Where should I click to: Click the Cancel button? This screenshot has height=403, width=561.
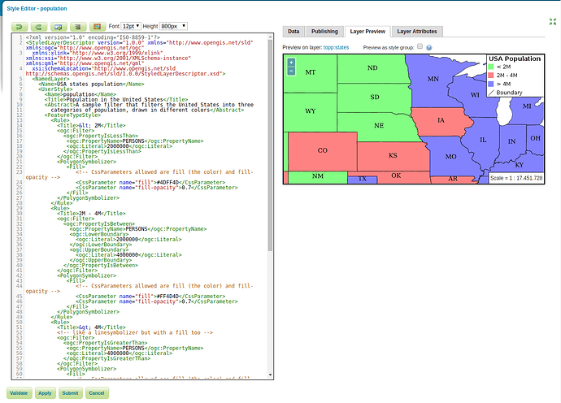97,393
